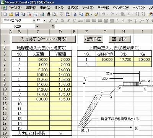The height and width of the screenshot is (138, 153).
Task: Expand the Name Box dropdown arrow
Action: click(x=37, y=27)
